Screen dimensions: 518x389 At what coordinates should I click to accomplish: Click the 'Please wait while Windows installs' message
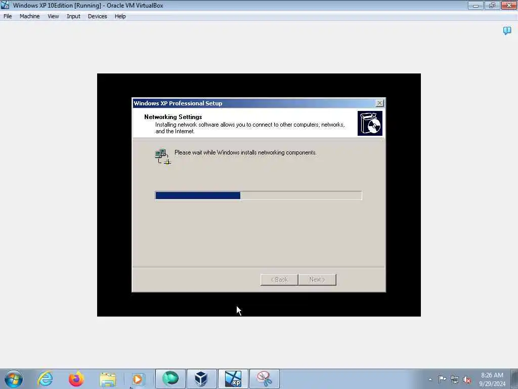(245, 152)
